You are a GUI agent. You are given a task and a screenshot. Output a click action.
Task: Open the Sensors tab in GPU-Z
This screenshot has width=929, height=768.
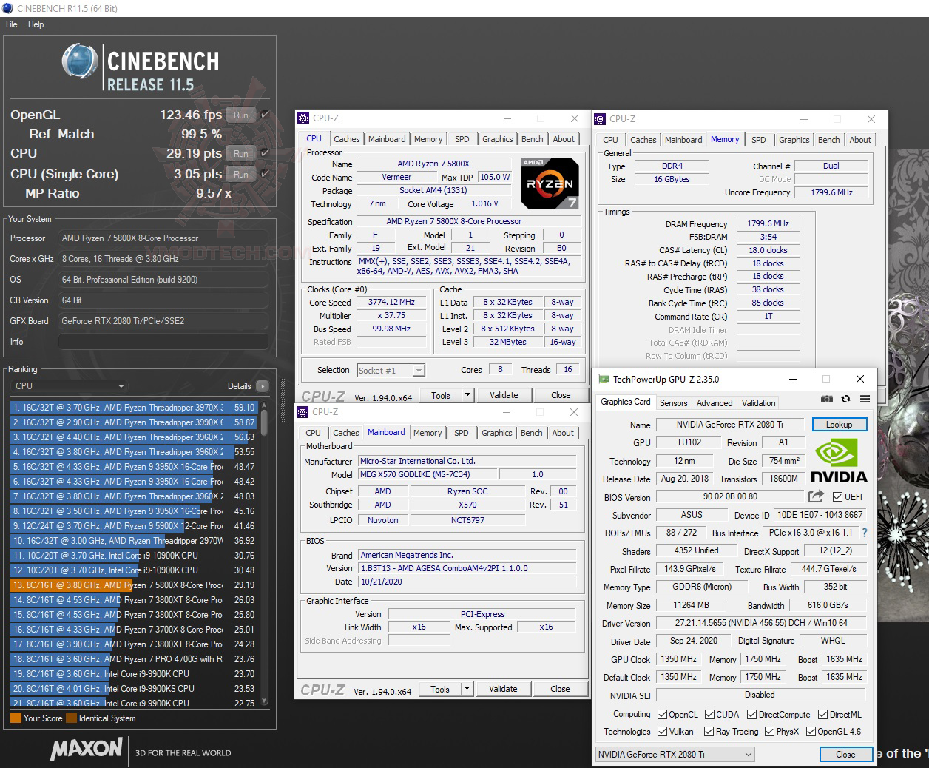(x=673, y=403)
